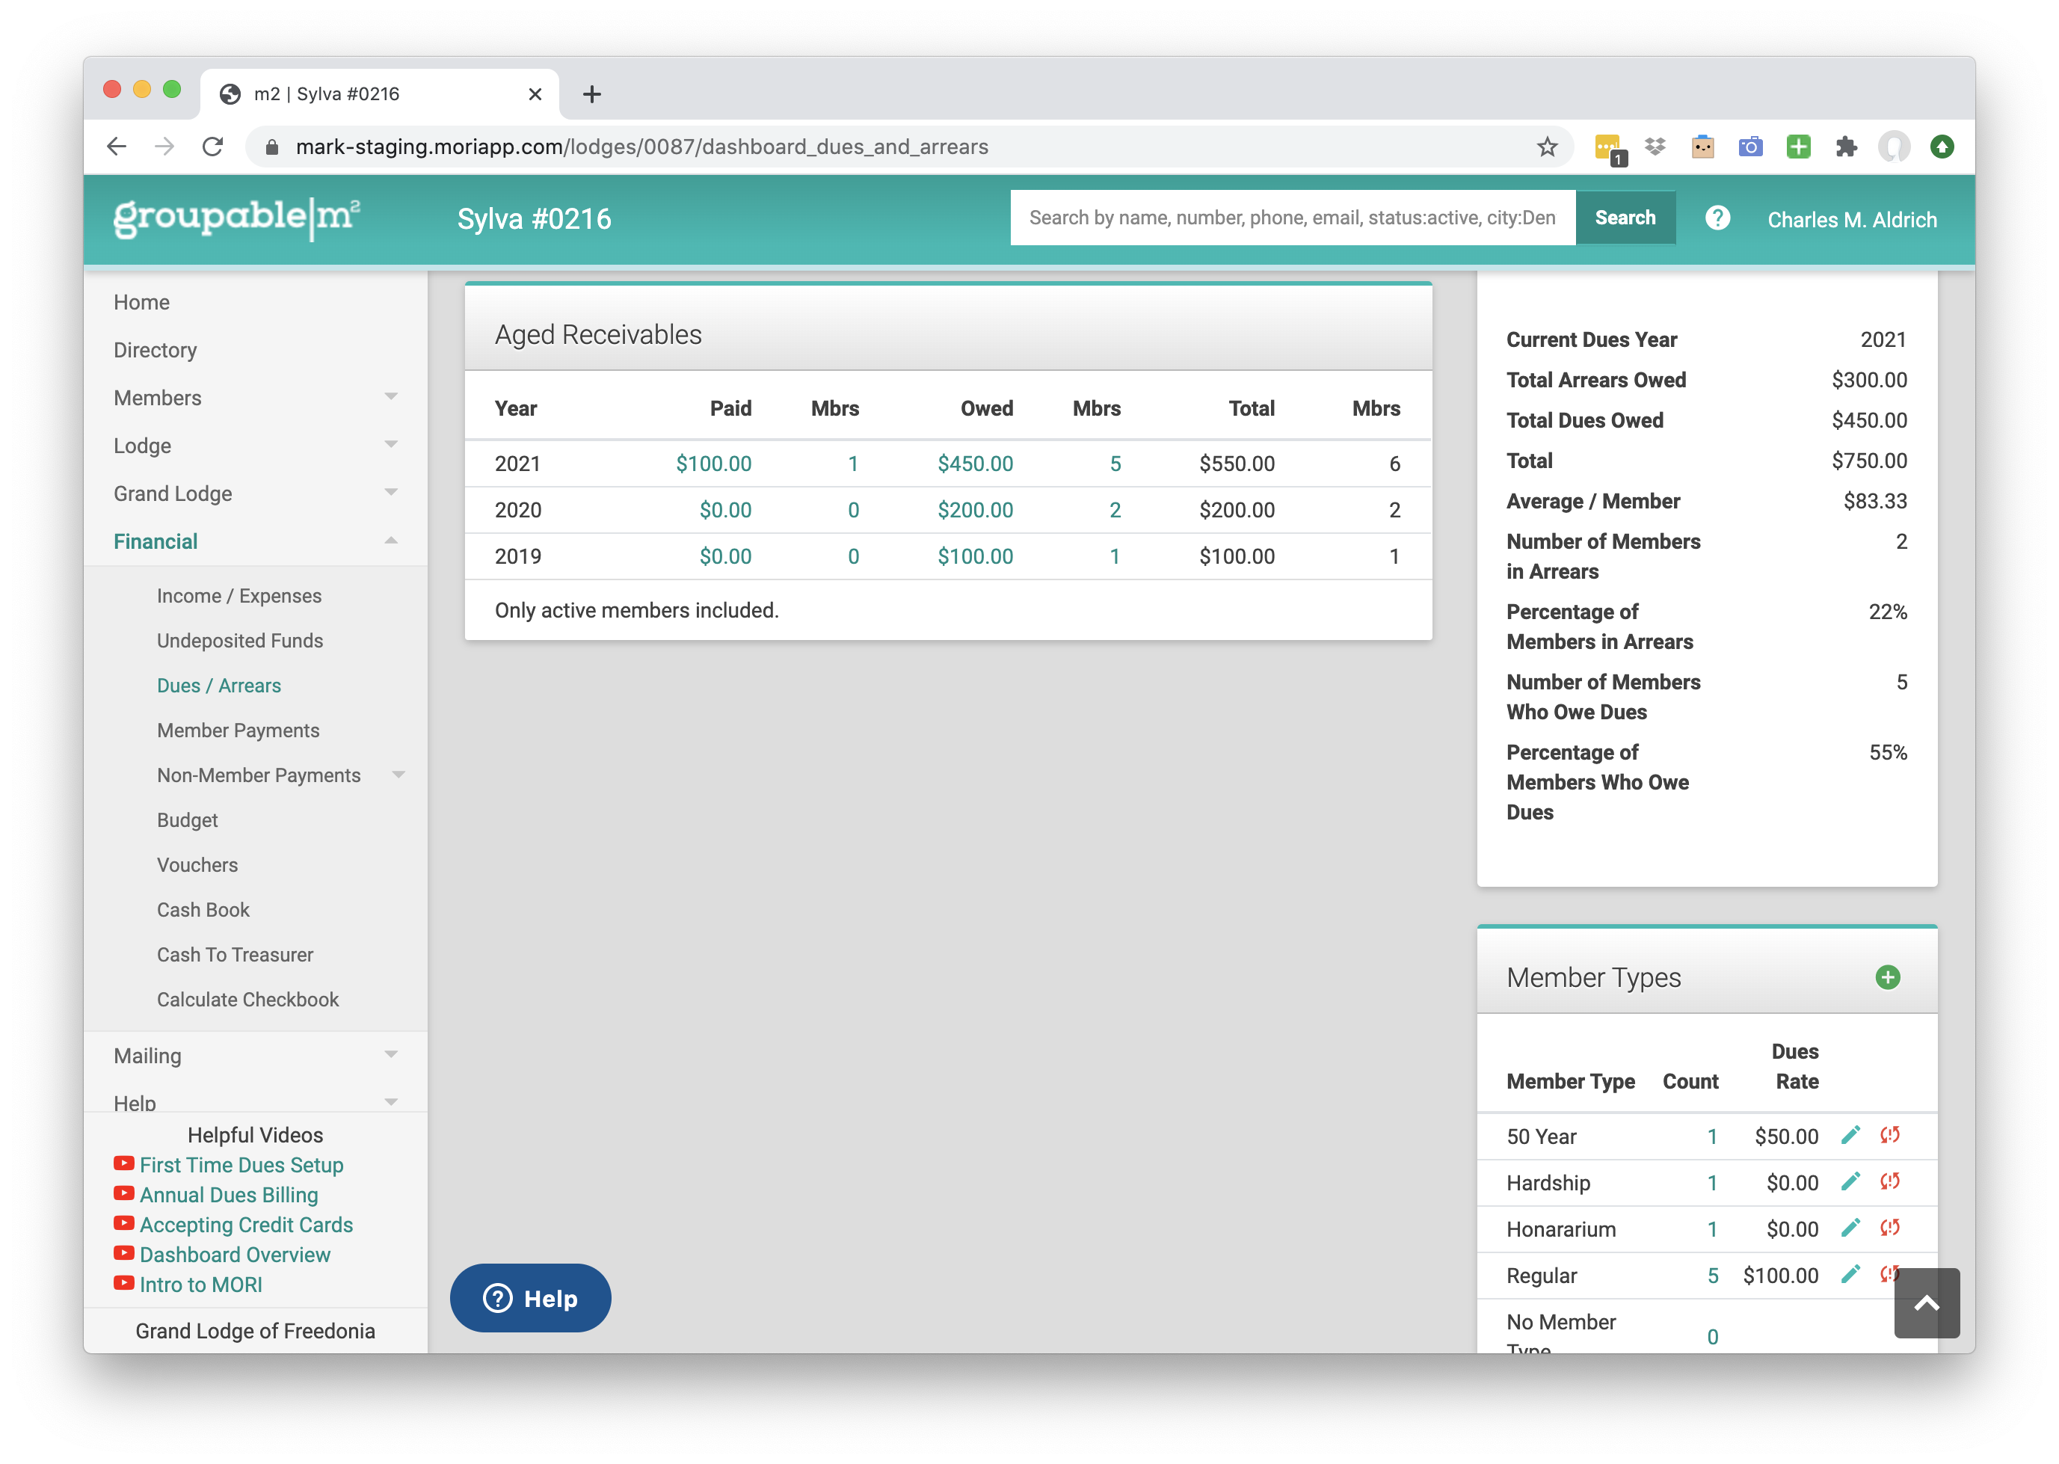The image size is (2059, 1464).
Task: Edit the Honararium member type pencil
Action: click(1850, 1228)
